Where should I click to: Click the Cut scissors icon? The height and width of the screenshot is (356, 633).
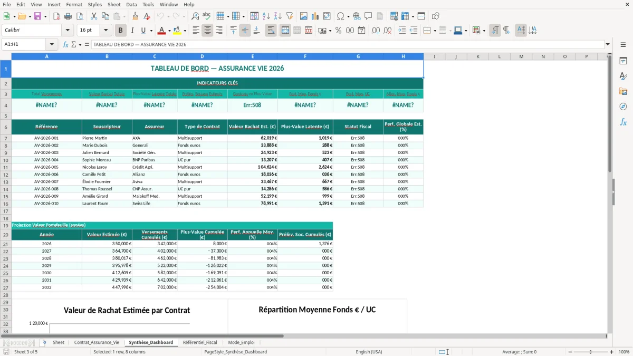[93, 16]
